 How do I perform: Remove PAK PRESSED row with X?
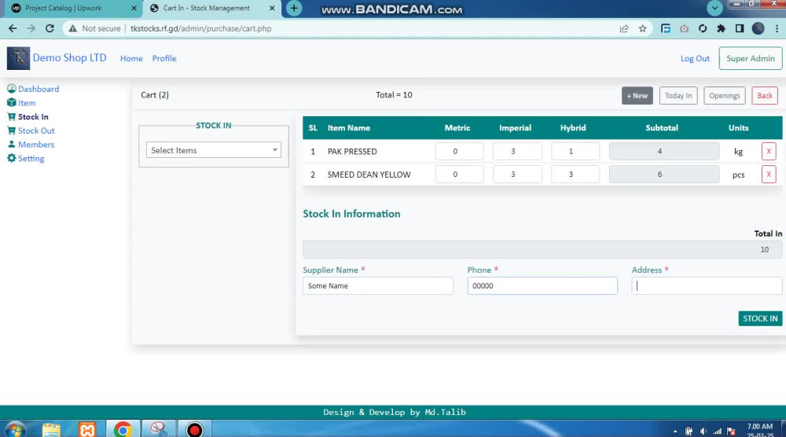click(x=769, y=152)
